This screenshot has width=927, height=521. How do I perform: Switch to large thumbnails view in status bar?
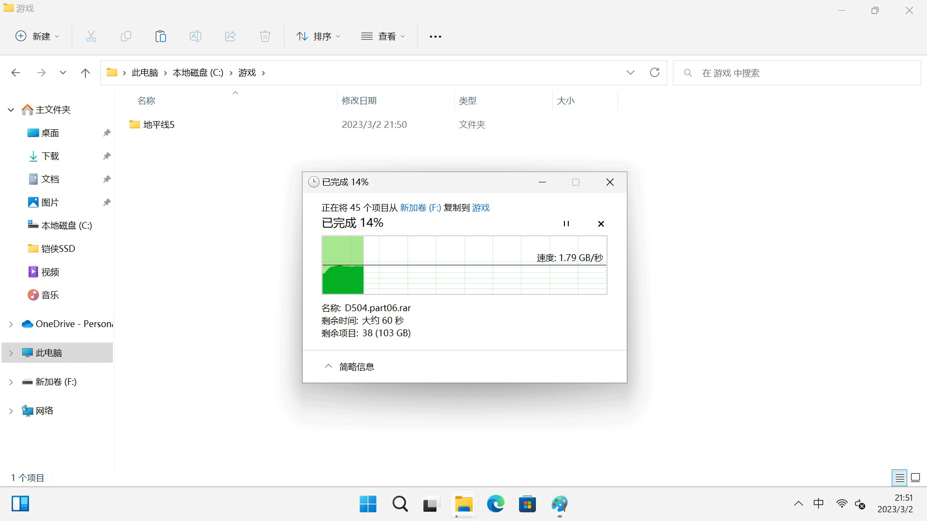pos(915,478)
